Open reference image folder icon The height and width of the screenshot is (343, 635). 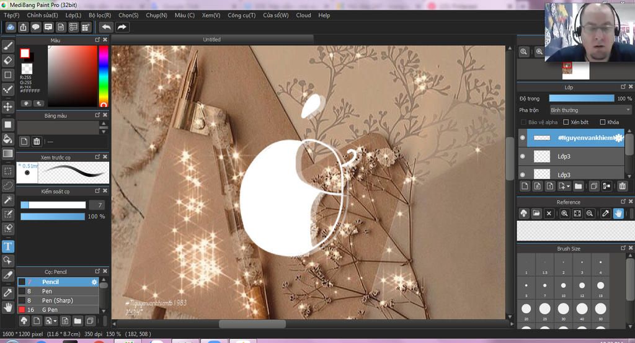536,213
